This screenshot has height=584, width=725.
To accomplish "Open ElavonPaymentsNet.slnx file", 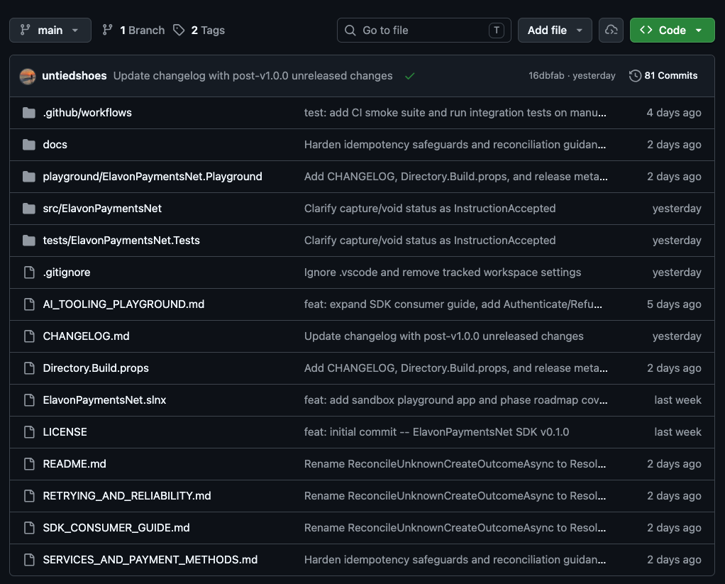I will [104, 400].
